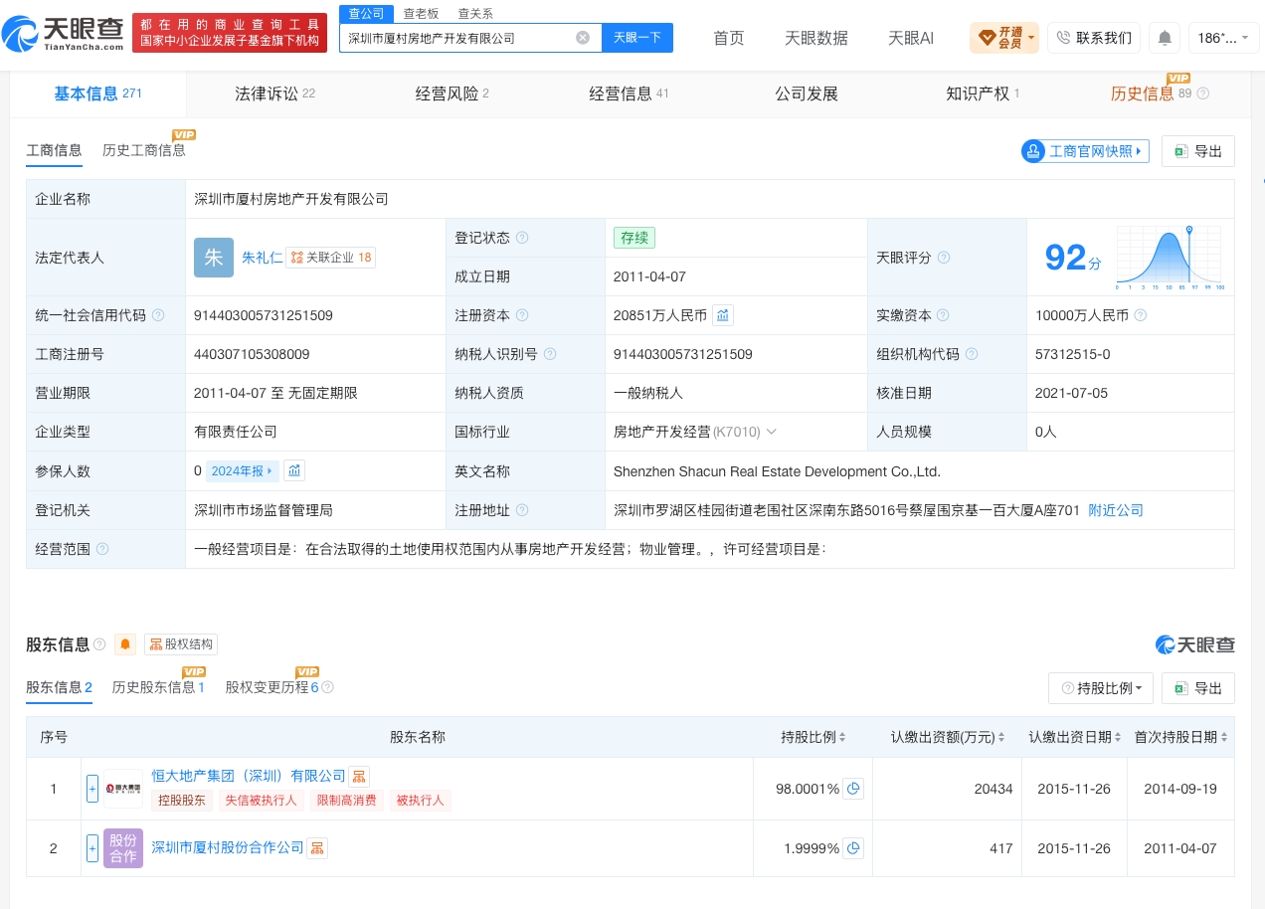Click 股份合作 purple avatar

click(x=123, y=848)
